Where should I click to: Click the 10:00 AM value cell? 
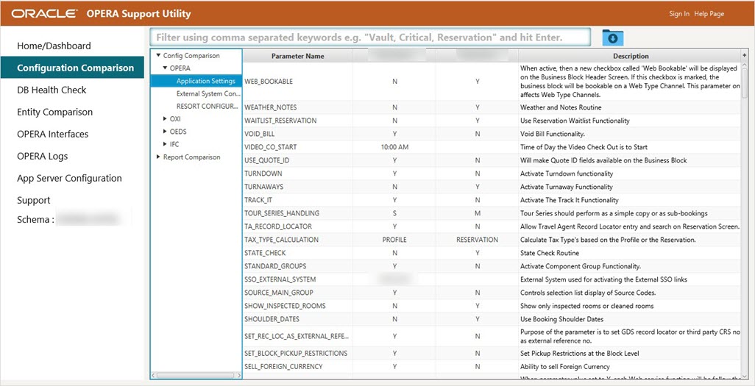pos(394,147)
